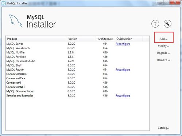Click version 1.1.8 of MySQL Notifier
This screenshot has height=136, width=182.
click(x=71, y=52)
